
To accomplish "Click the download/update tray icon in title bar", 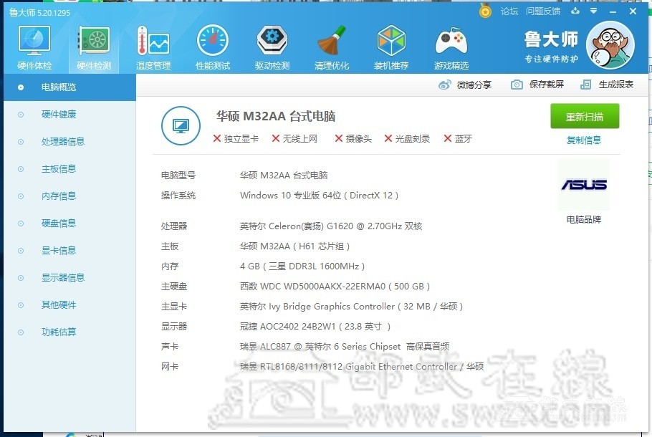I will 575,11.
